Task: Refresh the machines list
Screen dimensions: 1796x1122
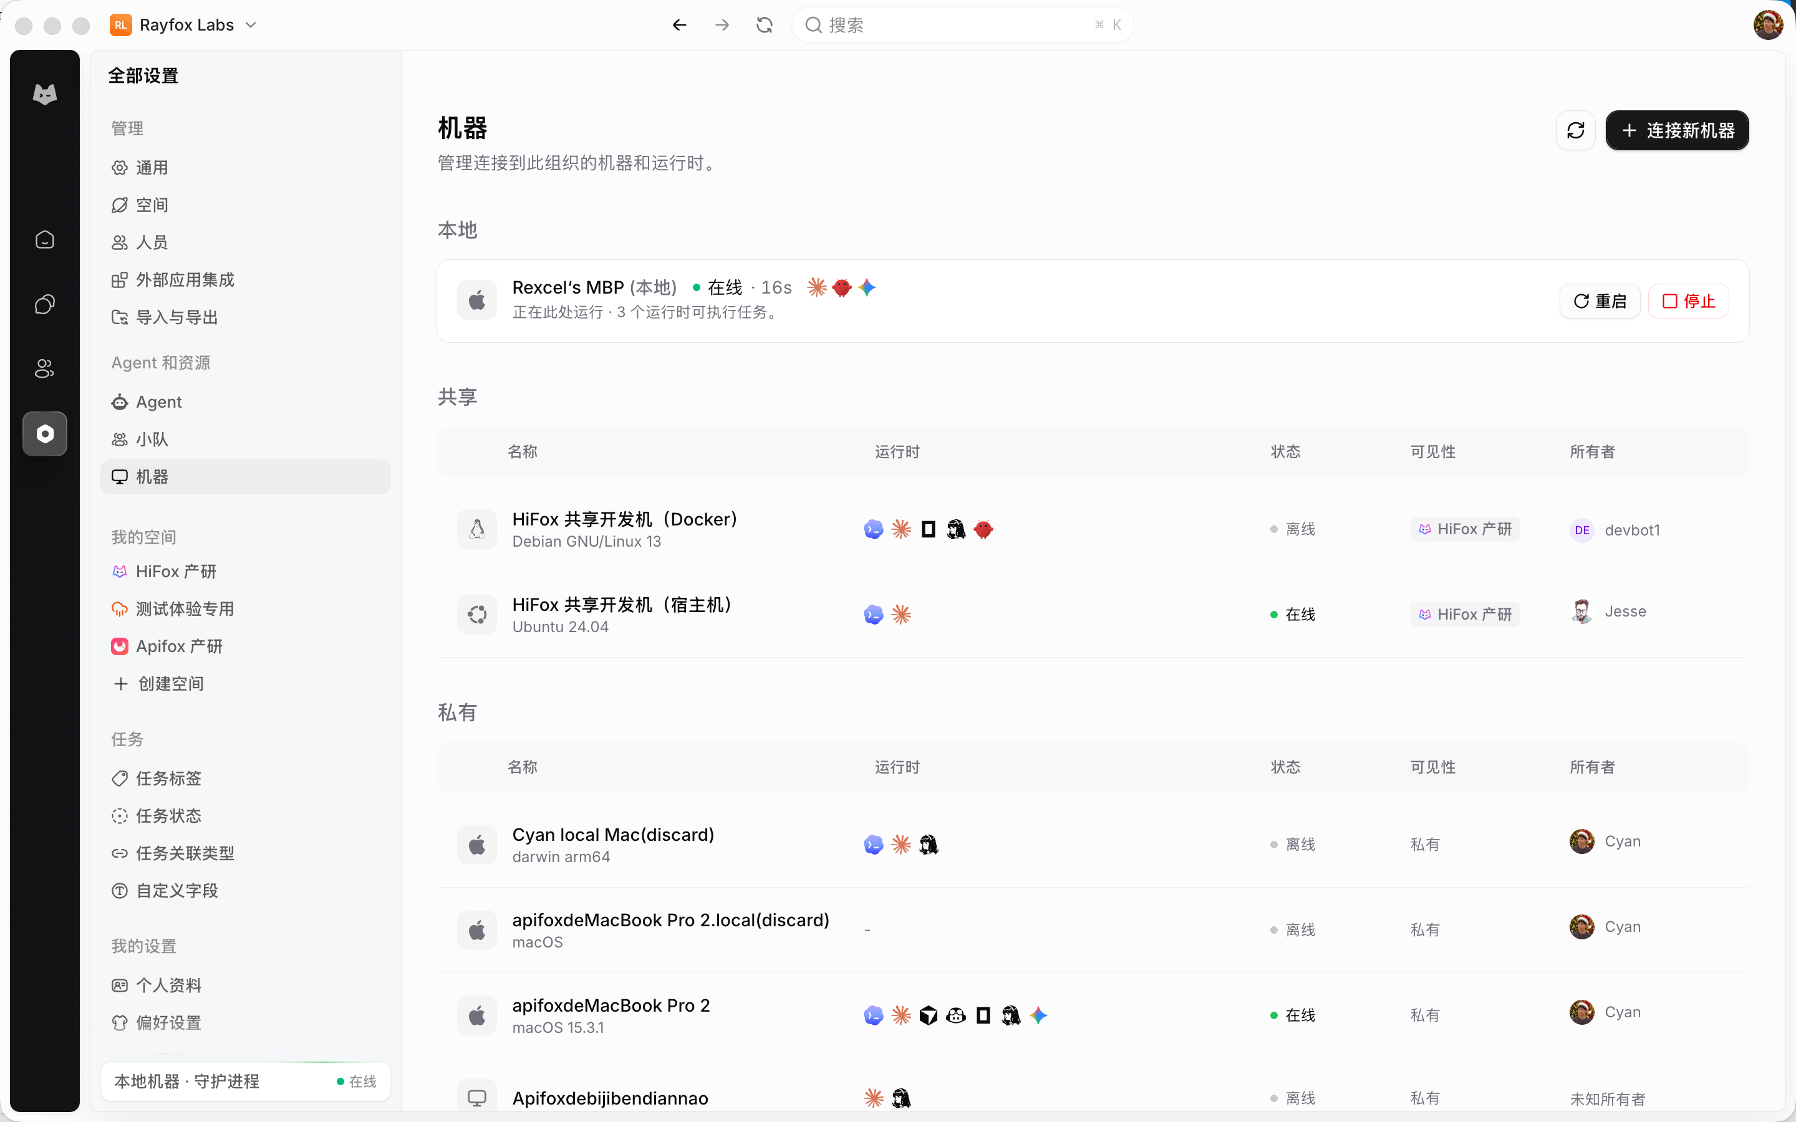Action: point(1576,131)
